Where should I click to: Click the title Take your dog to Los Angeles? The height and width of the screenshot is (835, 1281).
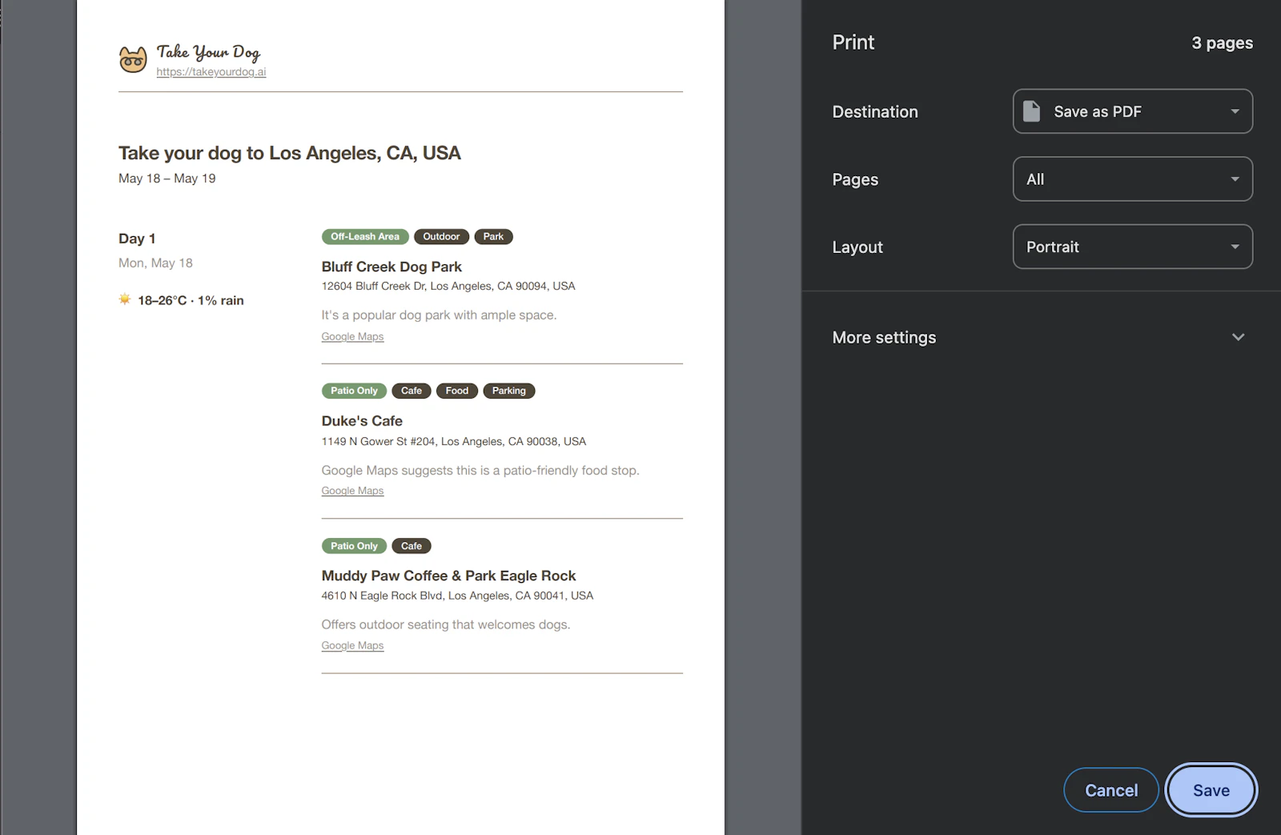[x=290, y=153]
